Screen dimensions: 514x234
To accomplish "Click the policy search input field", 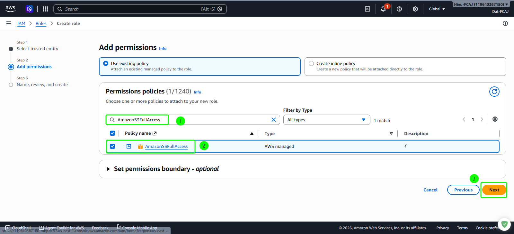I will (x=193, y=120).
